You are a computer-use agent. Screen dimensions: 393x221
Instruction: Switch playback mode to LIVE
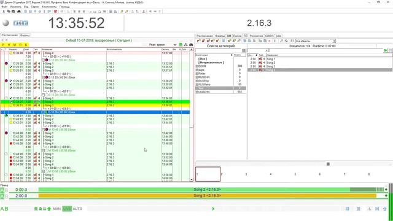click(x=67, y=209)
